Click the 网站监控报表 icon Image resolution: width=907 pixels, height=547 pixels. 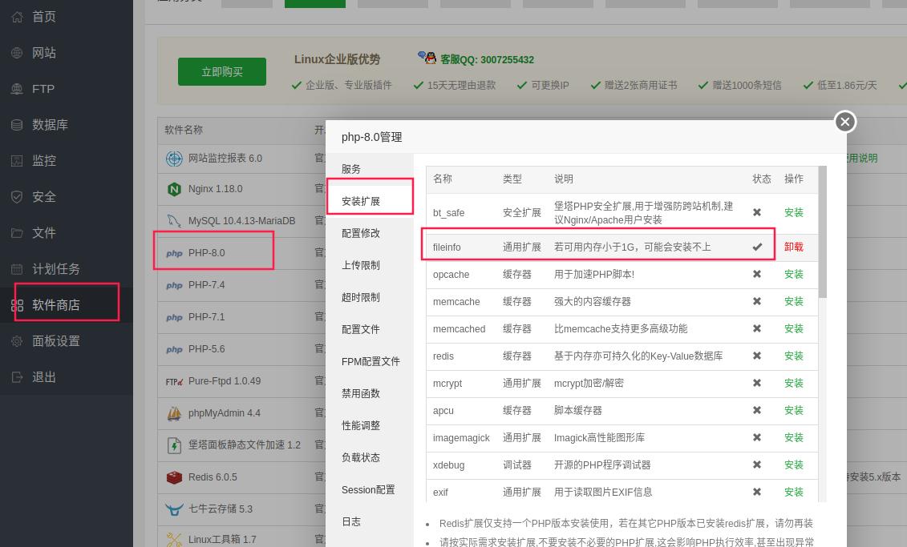click(174, 159)
